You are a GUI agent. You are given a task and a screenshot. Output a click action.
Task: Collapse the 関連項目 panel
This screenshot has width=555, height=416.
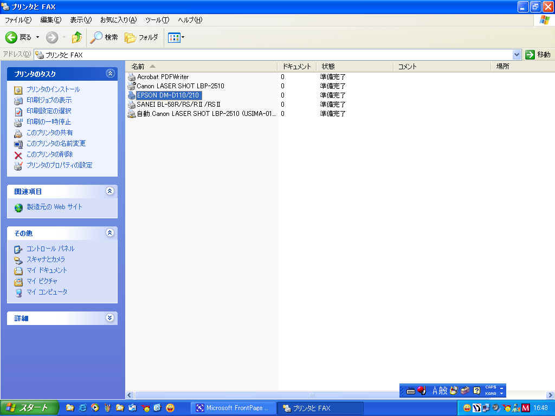(110, 191)
